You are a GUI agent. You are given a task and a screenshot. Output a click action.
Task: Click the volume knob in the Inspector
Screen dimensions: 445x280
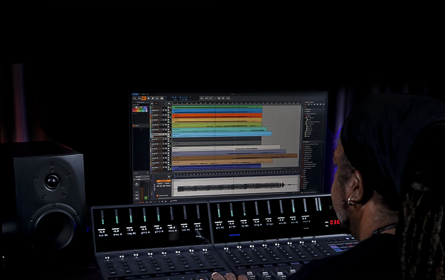click(137, 185)
